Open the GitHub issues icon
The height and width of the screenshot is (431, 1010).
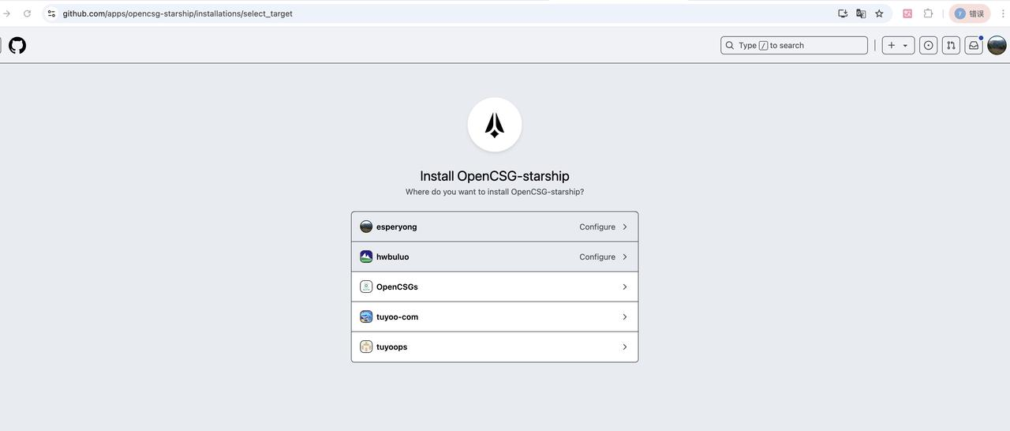[x=928, y=46]
